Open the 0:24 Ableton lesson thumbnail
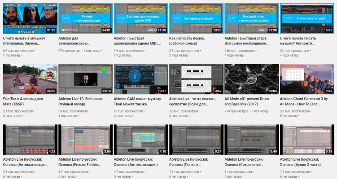Viewport: 337px width, 179px height. click(x=196, y=140)
